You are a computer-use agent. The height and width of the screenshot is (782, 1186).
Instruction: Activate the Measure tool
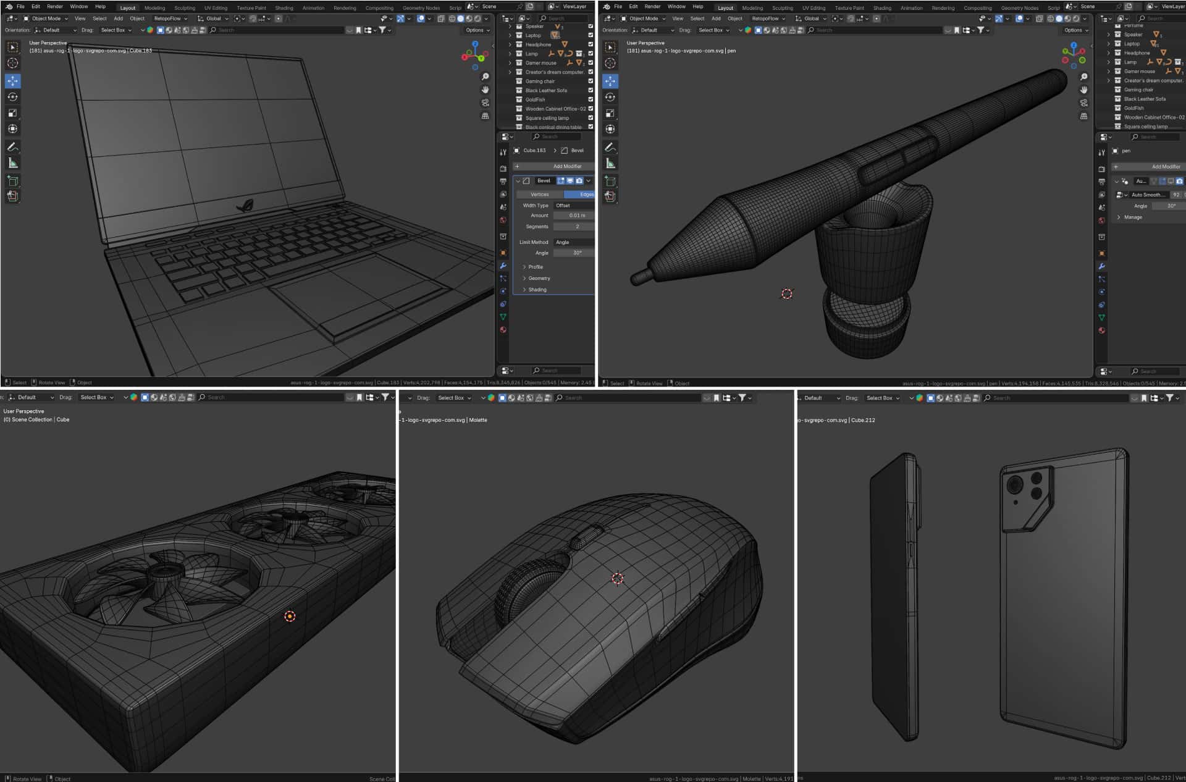click(12, 162)
